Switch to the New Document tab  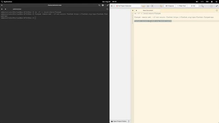(x=148, y=11)
